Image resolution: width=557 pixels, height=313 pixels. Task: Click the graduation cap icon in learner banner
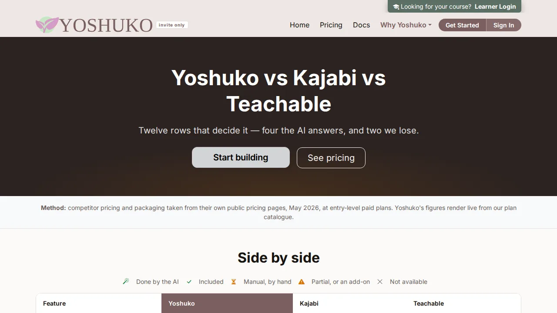point(396,7)
